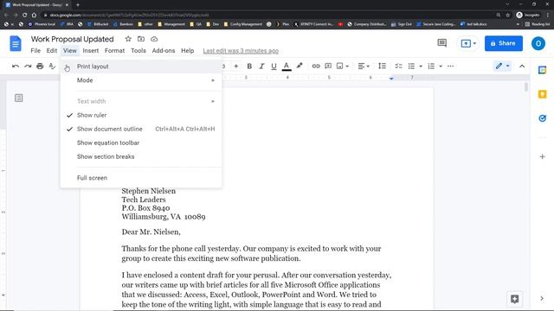The image size is (554, 311).
Task: Apply italic formatting
Action: 261,66
